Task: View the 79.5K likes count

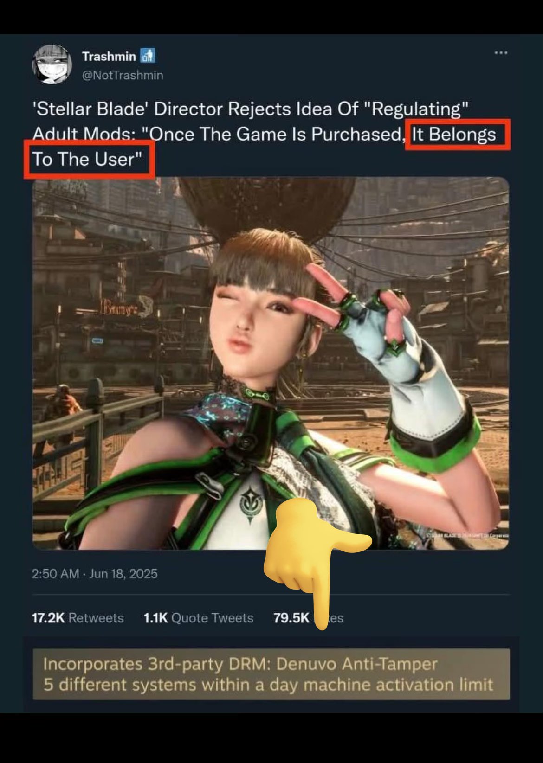Action: tap(308, 618)
